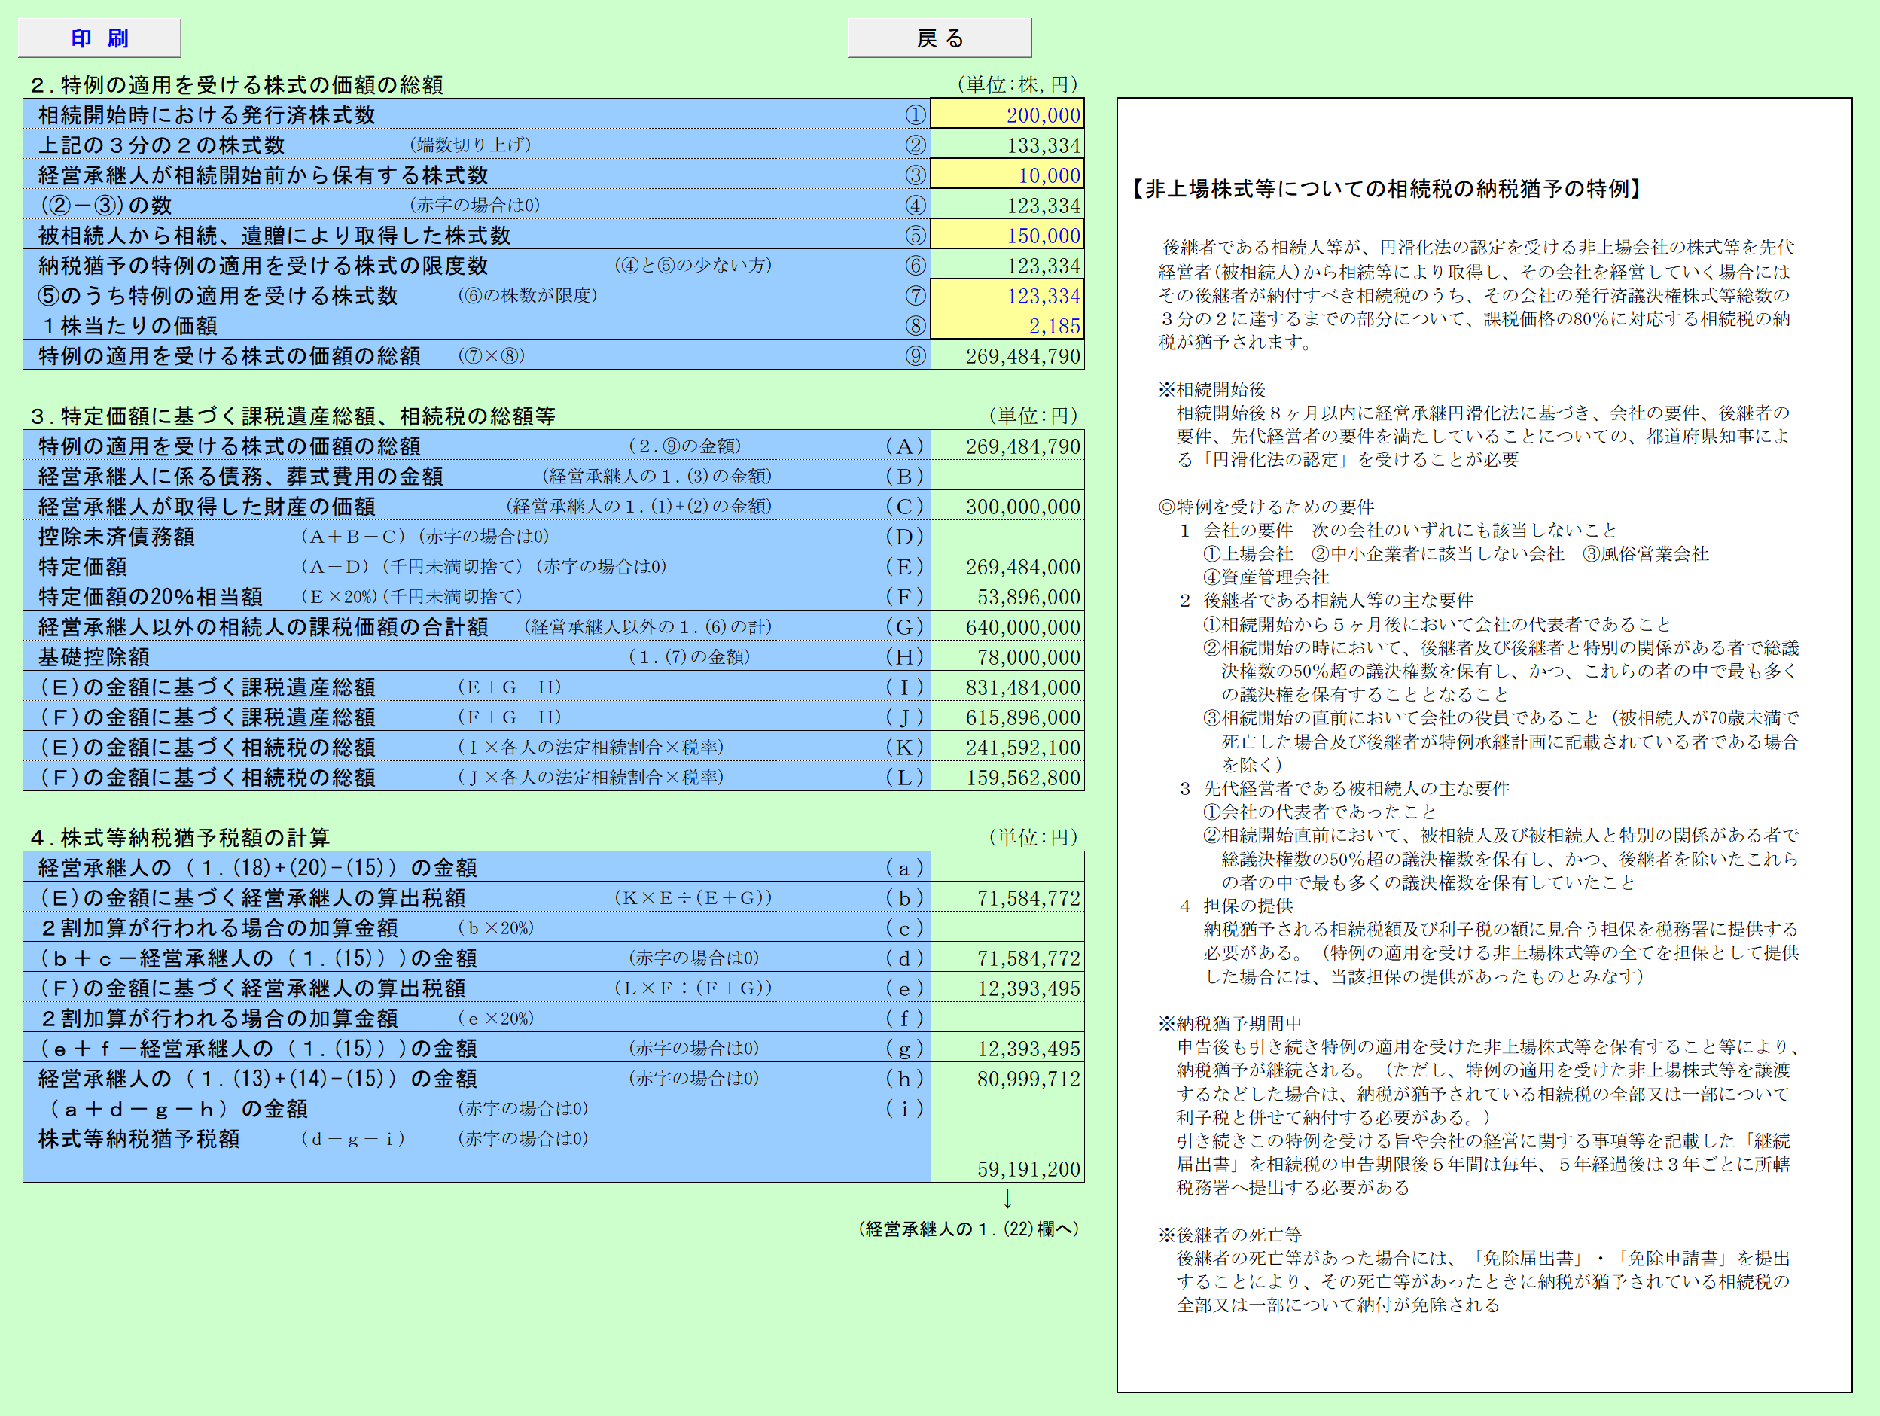Click label 特定価額の20%相当額
Image resolution: width=1880 pixels, height=1416 pixels.
(151, 597)
